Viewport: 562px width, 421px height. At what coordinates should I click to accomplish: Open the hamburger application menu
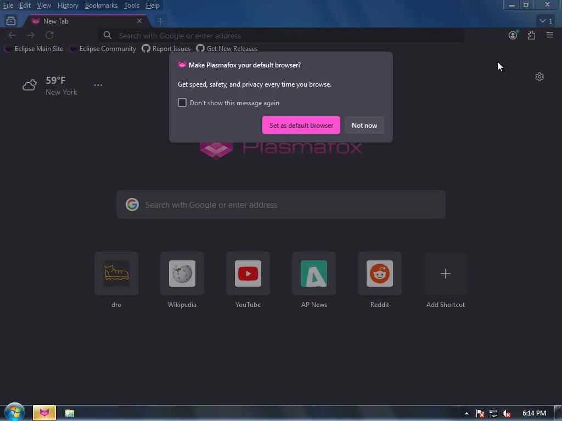click(550, 35)
